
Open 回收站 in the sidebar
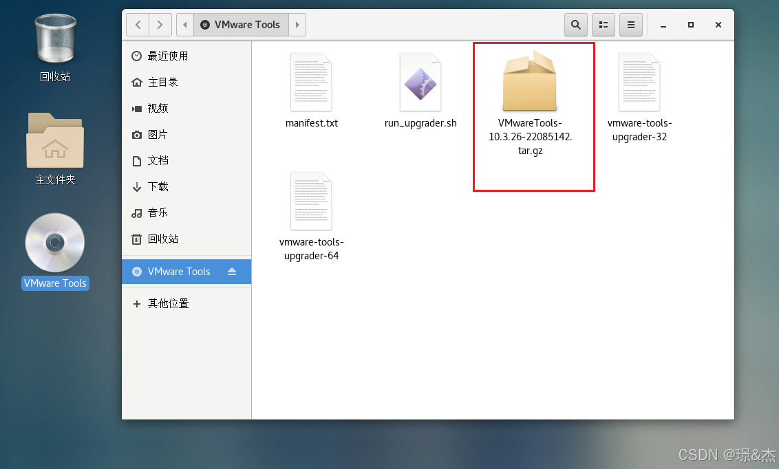[186, 239]
